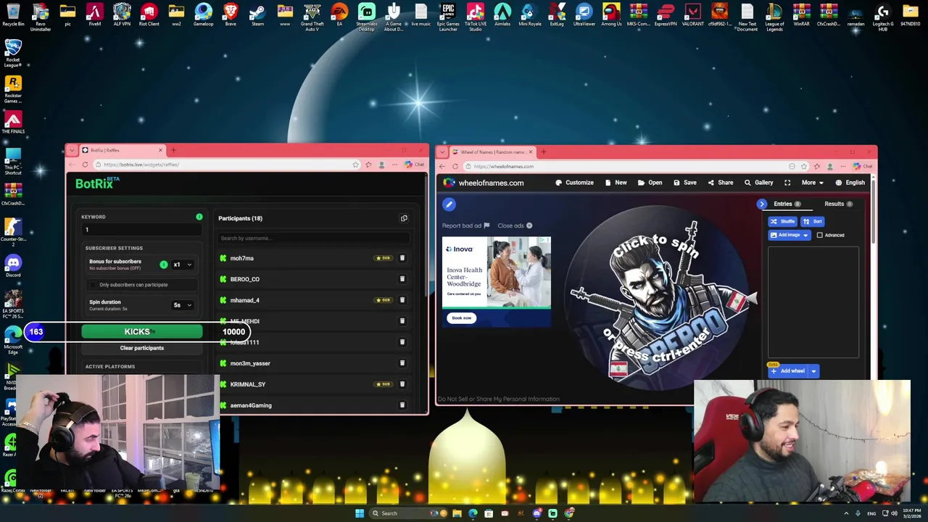Click Book now on the Inova ad

click(x=462, y=318)
